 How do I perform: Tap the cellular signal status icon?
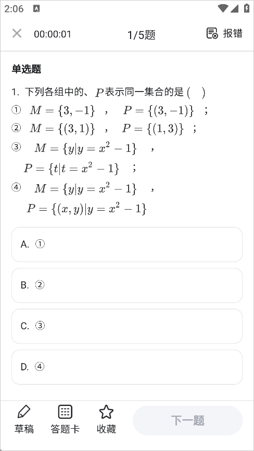[x=234, y=8]
